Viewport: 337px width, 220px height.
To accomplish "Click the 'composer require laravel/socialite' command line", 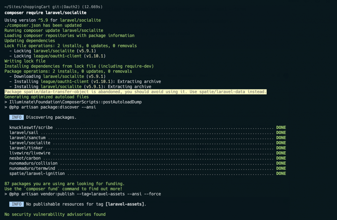I will point(45,13).
